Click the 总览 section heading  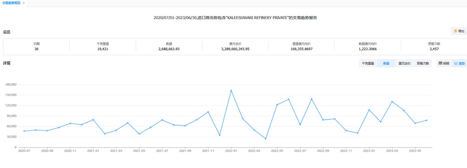click(x=6, y=32)
